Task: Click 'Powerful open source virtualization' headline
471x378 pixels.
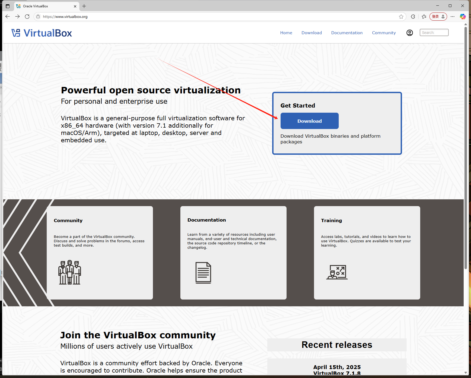Action: [151, 90]
